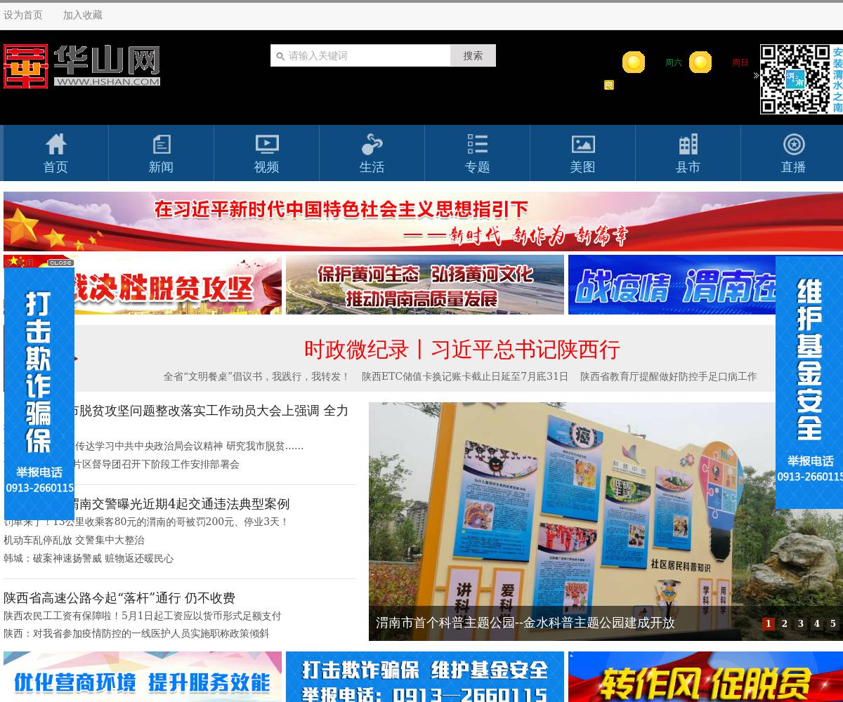Switch slideshow to slide 3
Screen dimensions: 843x702
(x=801, y=623)
